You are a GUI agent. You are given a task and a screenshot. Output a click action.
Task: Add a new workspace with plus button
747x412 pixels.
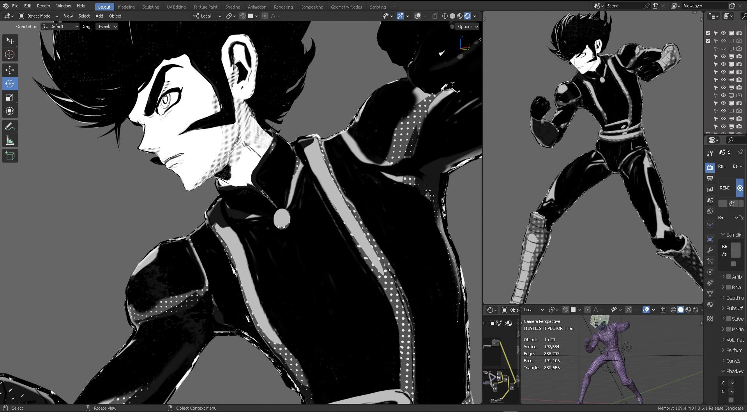394,7
